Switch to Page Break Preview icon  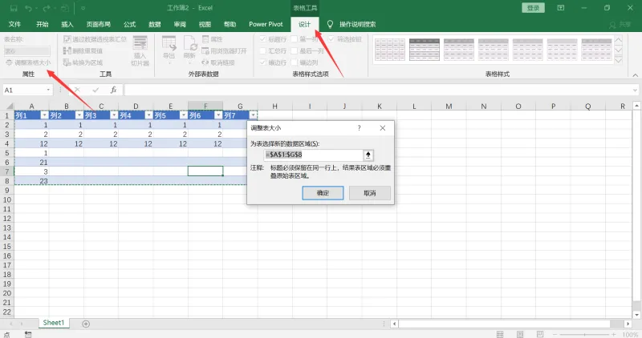(x=540, y=334)
